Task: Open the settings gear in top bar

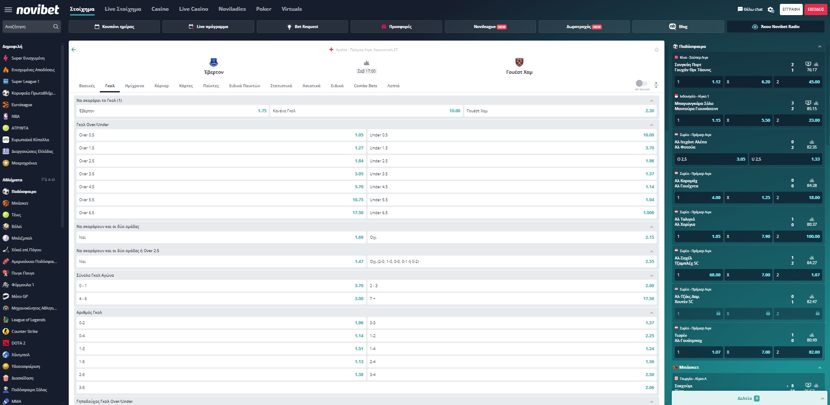Action: 771,9
